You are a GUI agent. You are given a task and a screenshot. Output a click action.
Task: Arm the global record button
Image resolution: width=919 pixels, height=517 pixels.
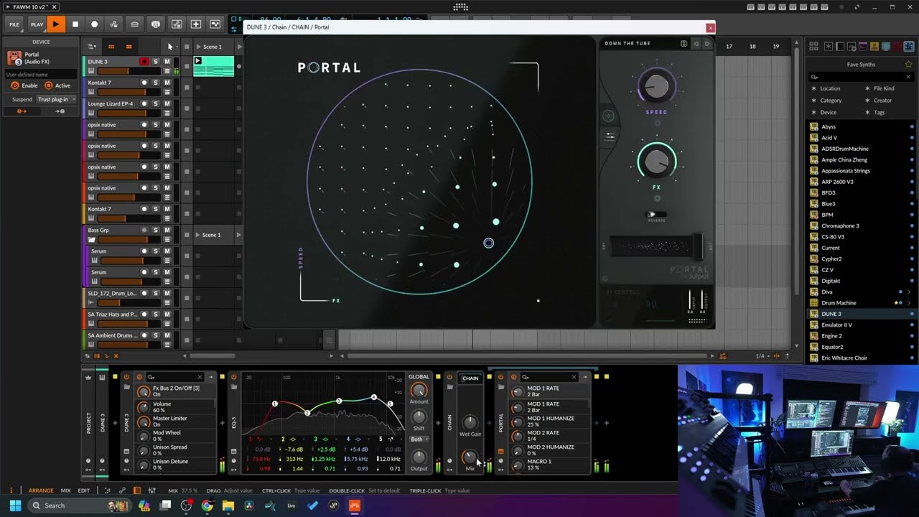pyautogui.click(x=94, y=24)
